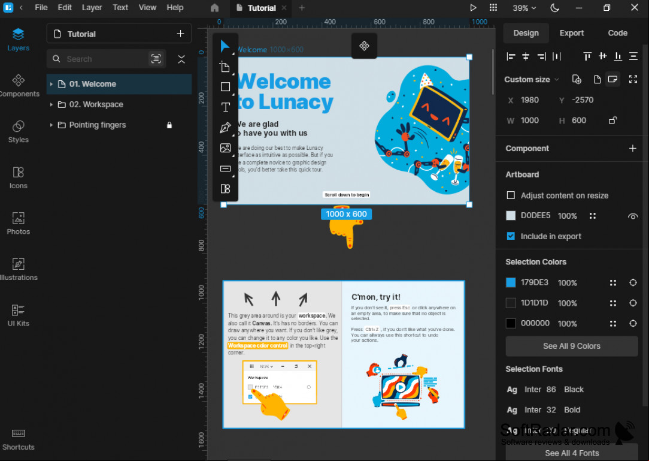Switch to the Code tab
Screen dimensions: 649x461
click(617, 33)
